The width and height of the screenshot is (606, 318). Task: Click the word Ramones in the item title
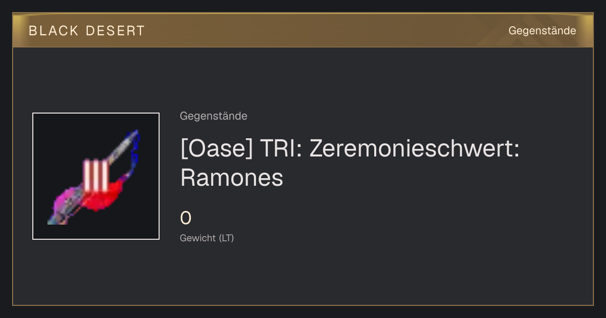(232, 178)
